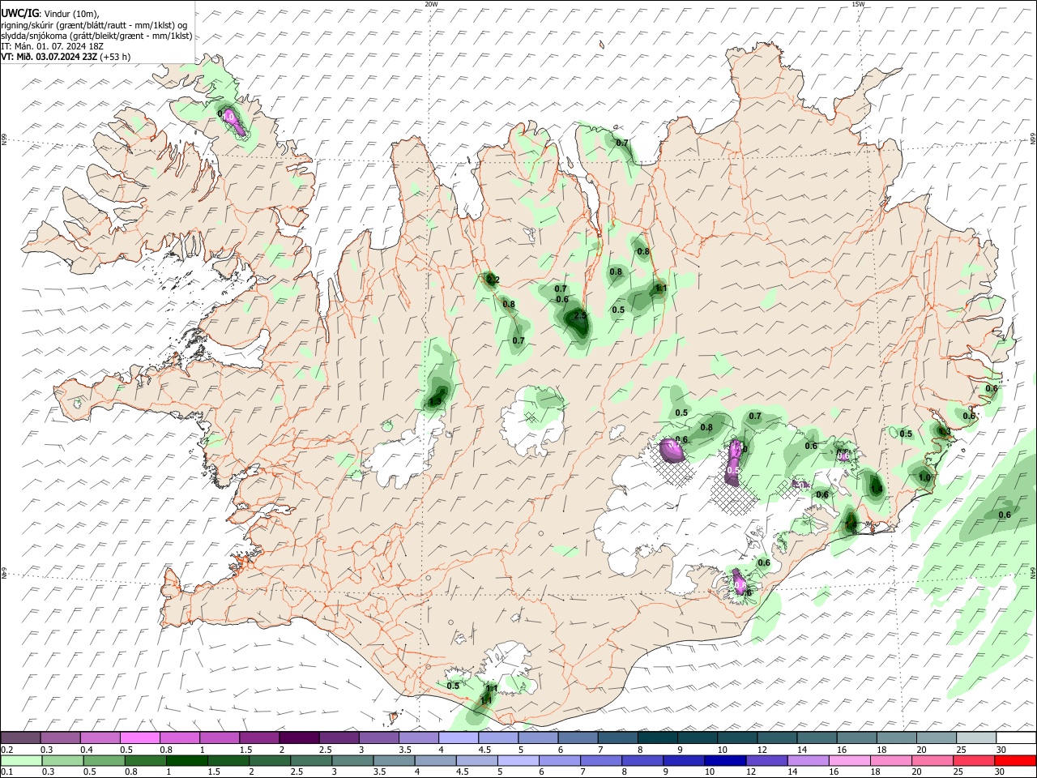Click the '0.6' value offshore in the southeast sea
The image size is (1037, 778).
pos(1005,515)
